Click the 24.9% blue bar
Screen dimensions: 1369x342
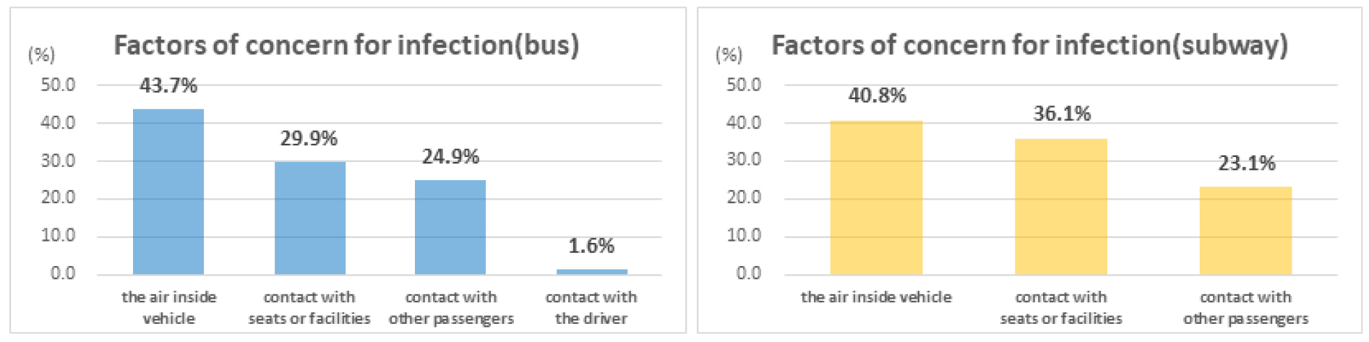(450, 227)
